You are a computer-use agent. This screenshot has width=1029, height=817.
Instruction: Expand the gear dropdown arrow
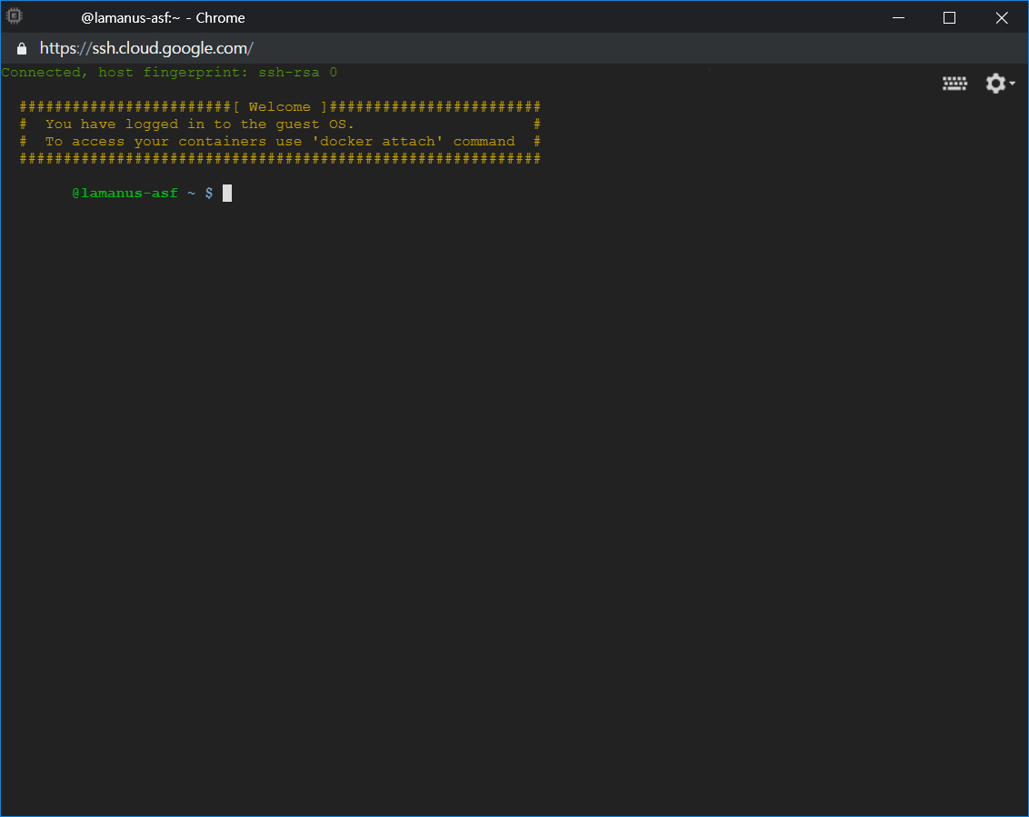pos(1012,84)
